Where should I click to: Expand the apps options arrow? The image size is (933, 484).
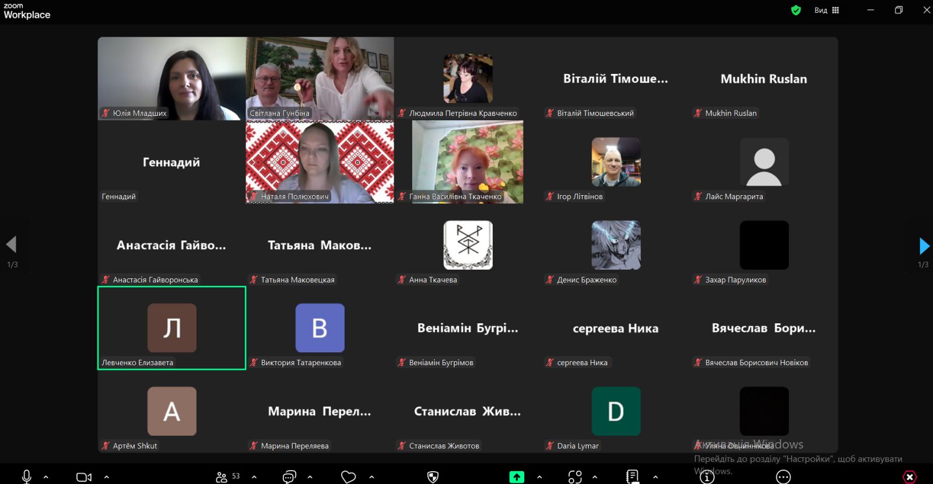tap(595, 477)
